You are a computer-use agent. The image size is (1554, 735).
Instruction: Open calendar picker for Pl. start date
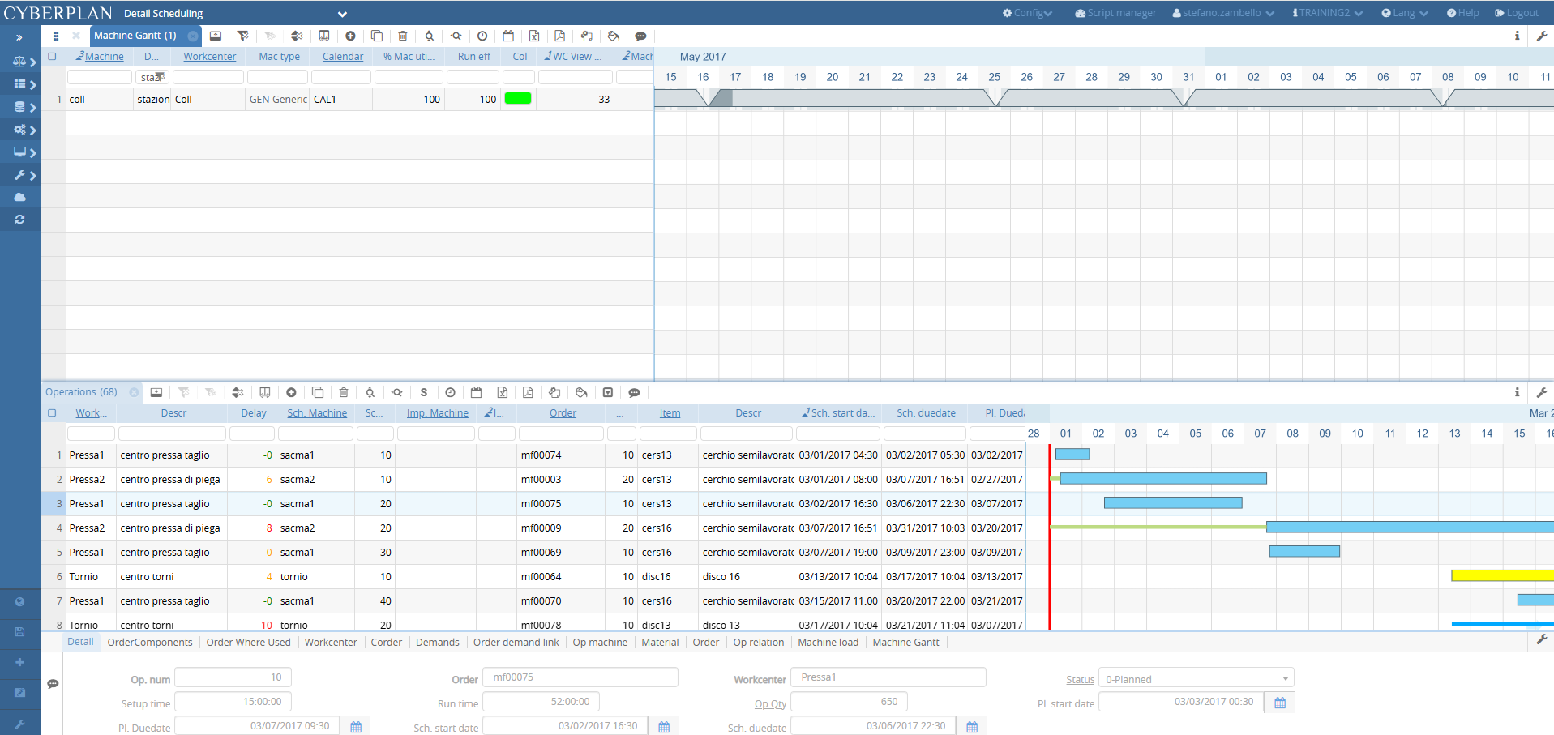(1280, 703)
